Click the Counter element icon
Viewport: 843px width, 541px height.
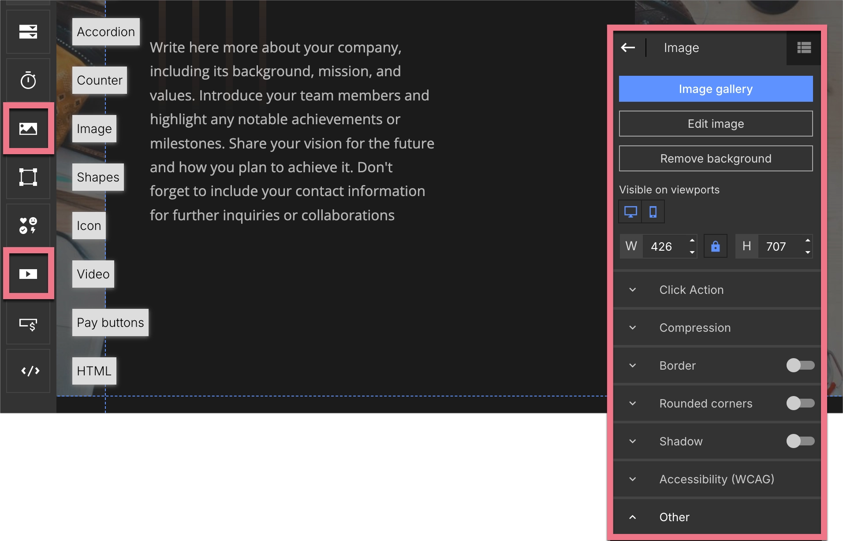[28, 80]
